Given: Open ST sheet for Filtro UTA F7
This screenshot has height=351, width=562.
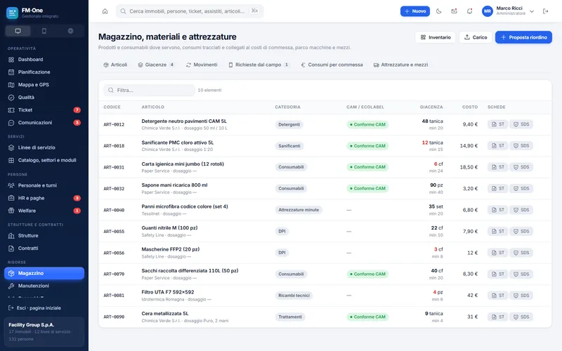Looking at the screenshot, I should (x=498, y=296).
